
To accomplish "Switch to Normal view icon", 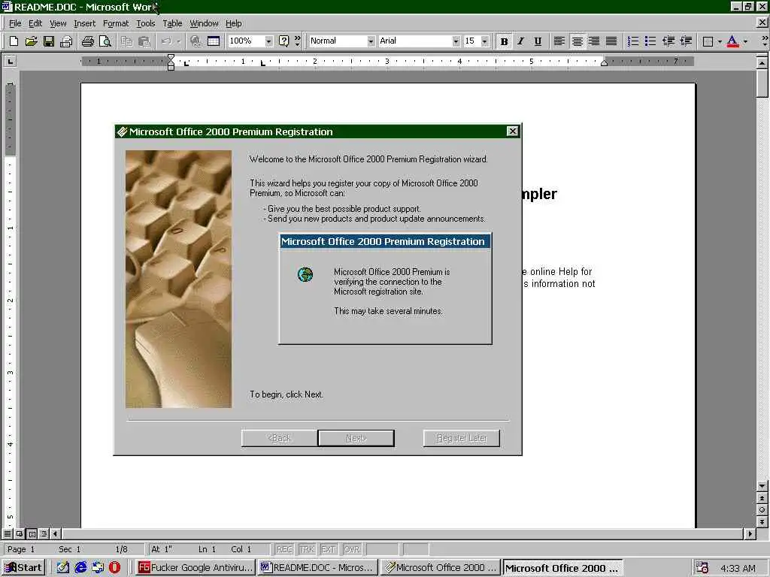I will pyautogui.click(x=8, y=533).
